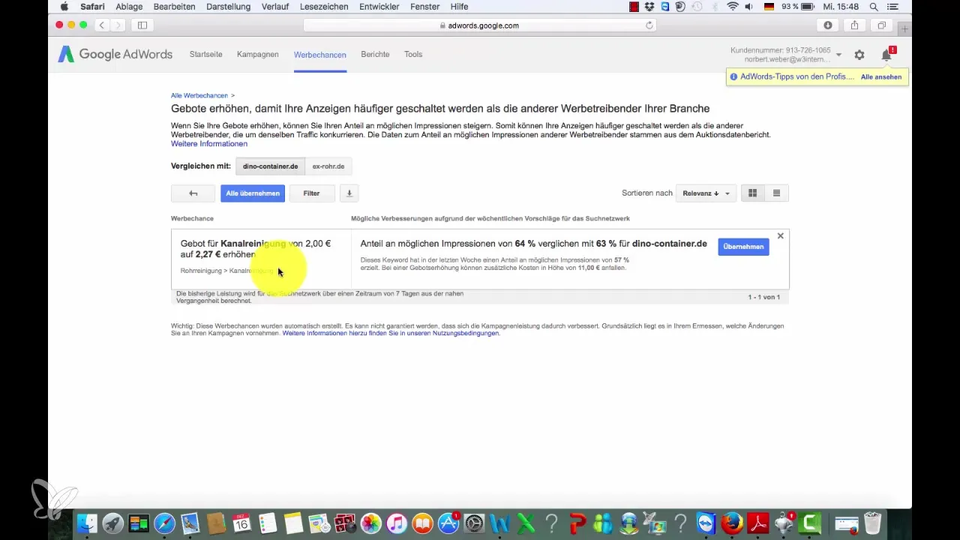This screenshot has width=960, height=540.
Task: Open the Trash in the Dock
Action: 872,523
